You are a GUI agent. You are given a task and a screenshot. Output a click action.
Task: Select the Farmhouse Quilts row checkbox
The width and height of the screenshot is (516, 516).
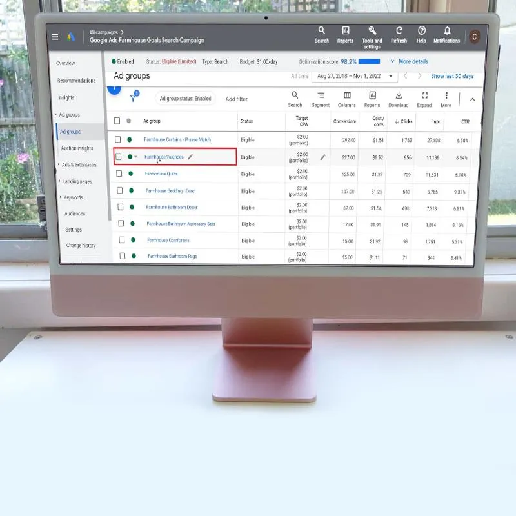(x=118, y=174)
